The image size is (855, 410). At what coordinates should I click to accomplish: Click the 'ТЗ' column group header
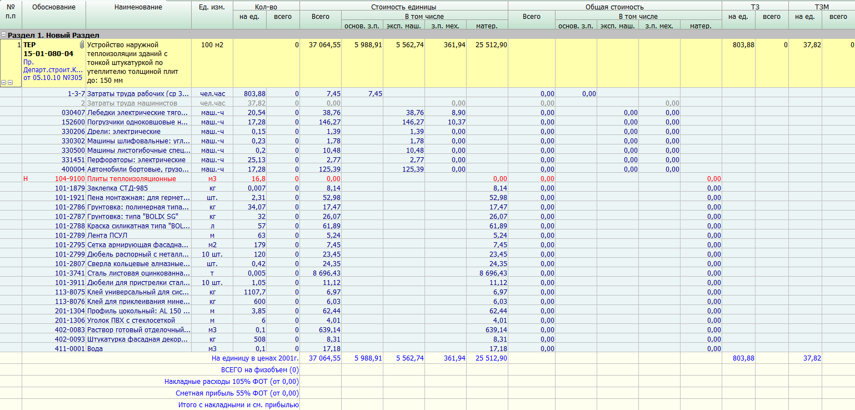tap(755, 7)
